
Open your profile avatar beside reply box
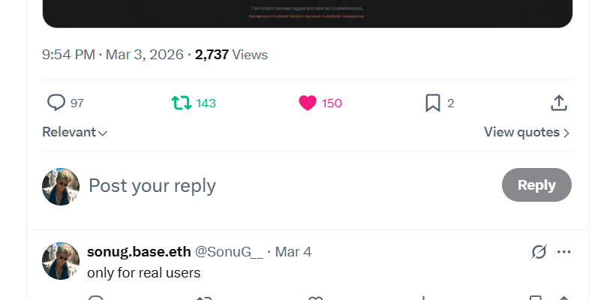click(61, 187)
